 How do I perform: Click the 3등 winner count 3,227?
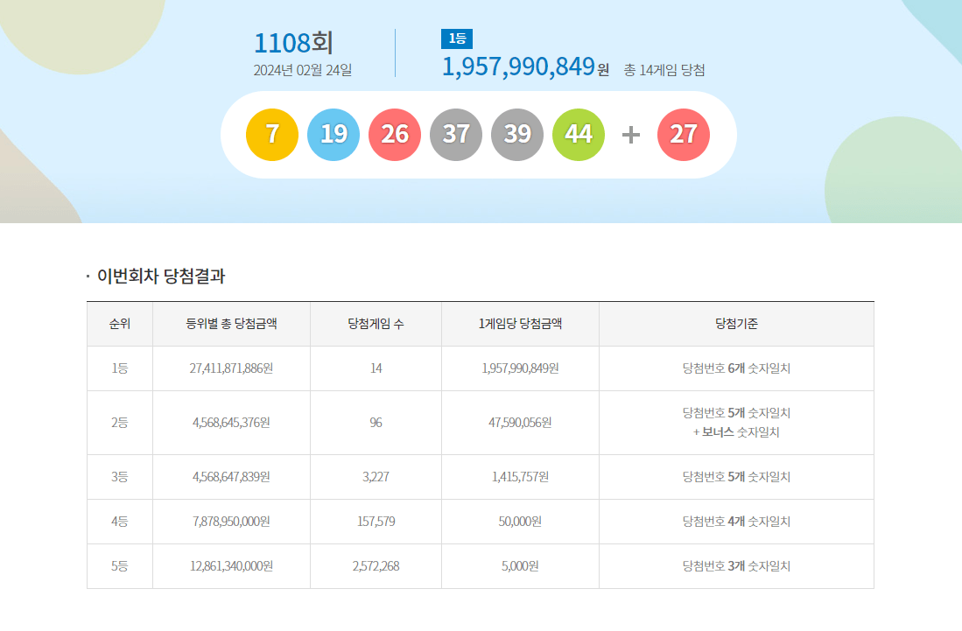[x=376, y=477]
